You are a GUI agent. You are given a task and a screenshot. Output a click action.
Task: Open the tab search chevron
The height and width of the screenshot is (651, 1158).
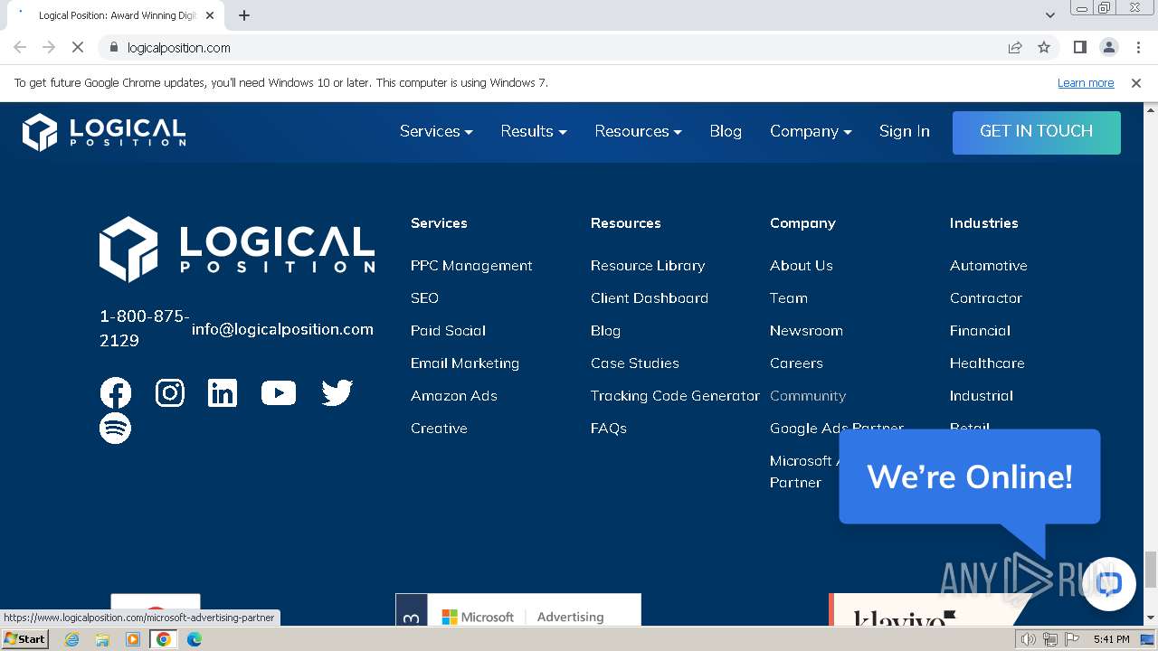pyautogui.click(x=1049, y=15)
